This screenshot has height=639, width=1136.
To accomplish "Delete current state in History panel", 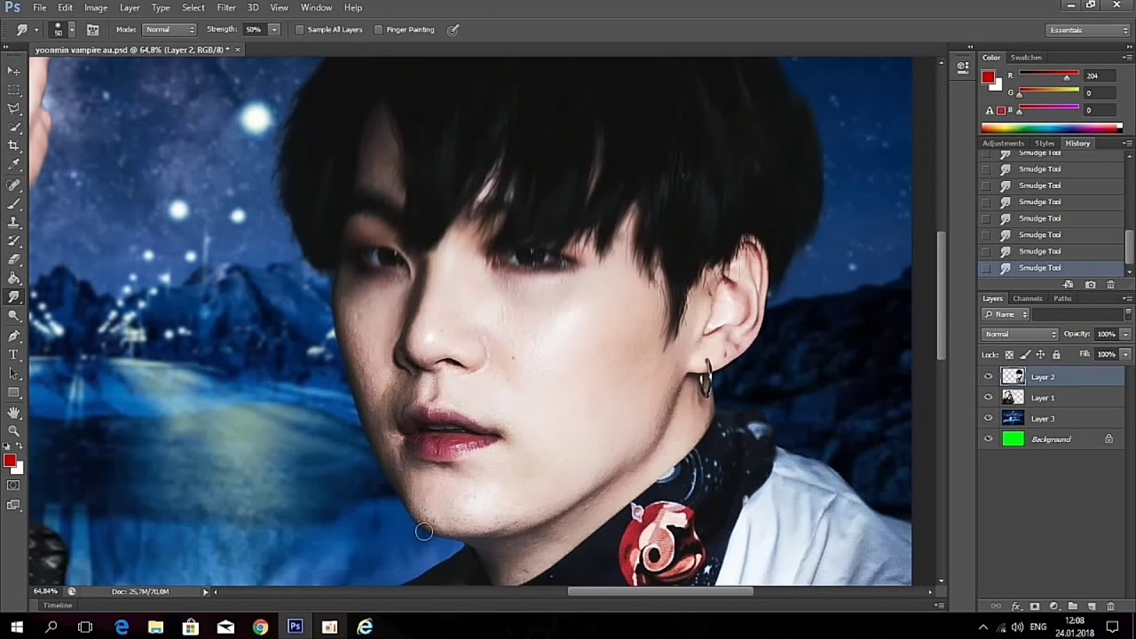I will tap(1110, 285).
